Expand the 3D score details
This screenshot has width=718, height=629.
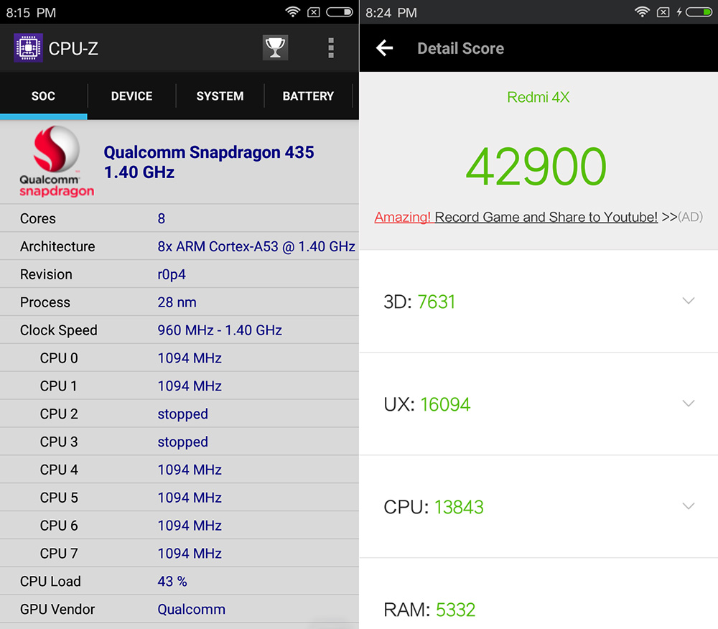[x=689, y=301]
